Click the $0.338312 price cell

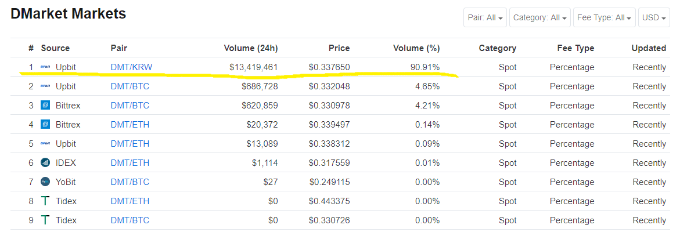point(329,143)
